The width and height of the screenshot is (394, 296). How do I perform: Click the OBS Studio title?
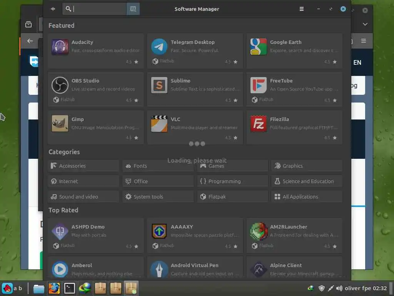[85, 81]
